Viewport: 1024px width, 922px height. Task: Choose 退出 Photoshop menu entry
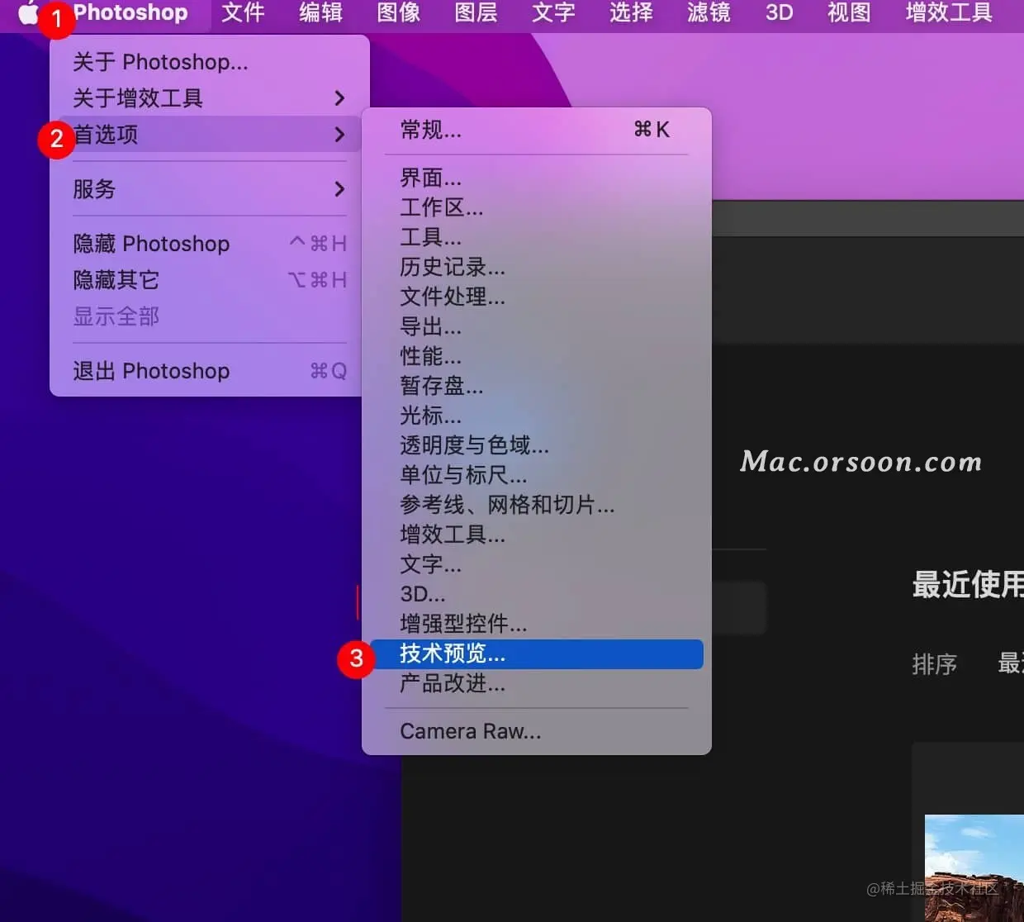click(x=210, y=371)
